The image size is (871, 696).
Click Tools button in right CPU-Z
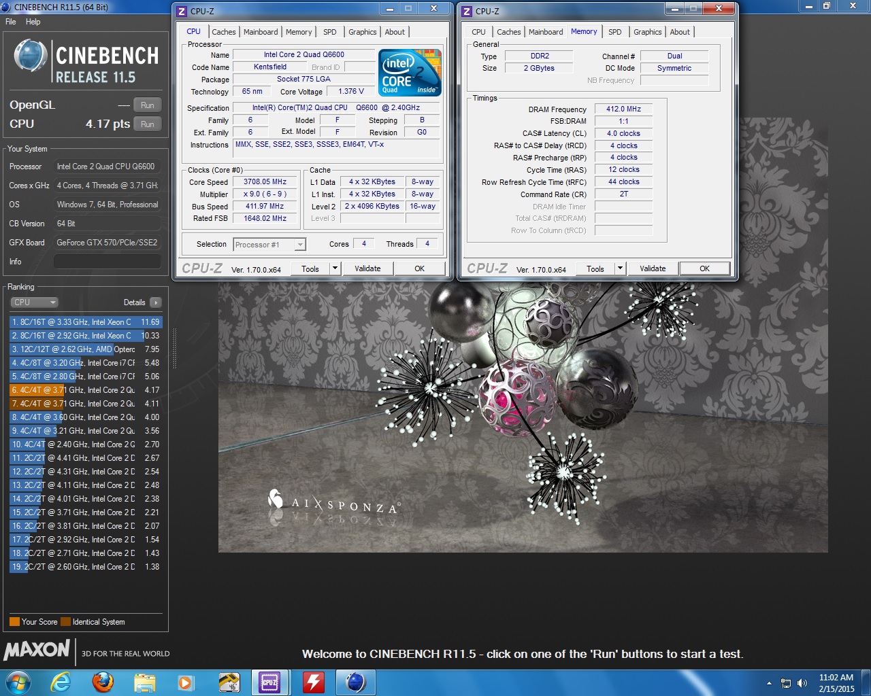click(595, 268)
